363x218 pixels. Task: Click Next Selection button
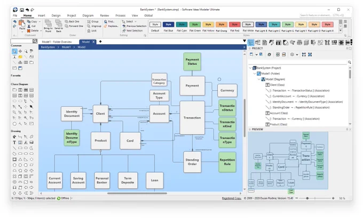coord(132,30)
